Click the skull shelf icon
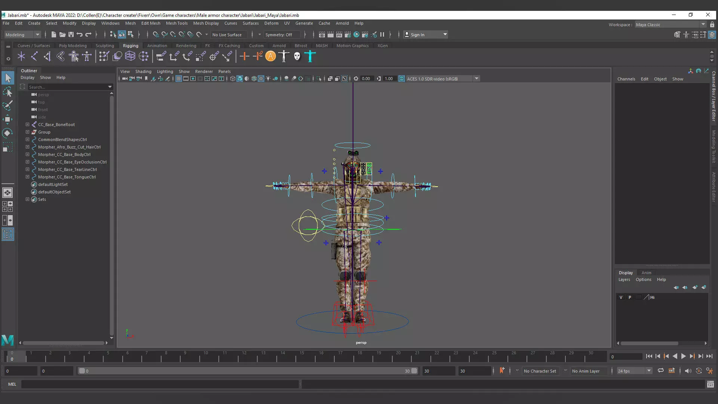 (297, 56)
